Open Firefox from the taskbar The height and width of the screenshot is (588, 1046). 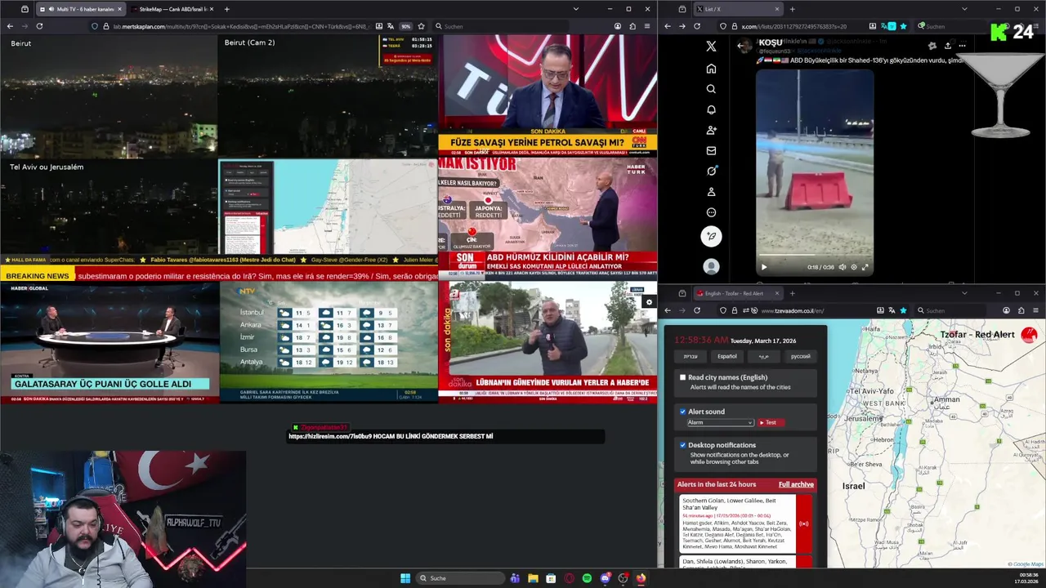click(641, 578)
